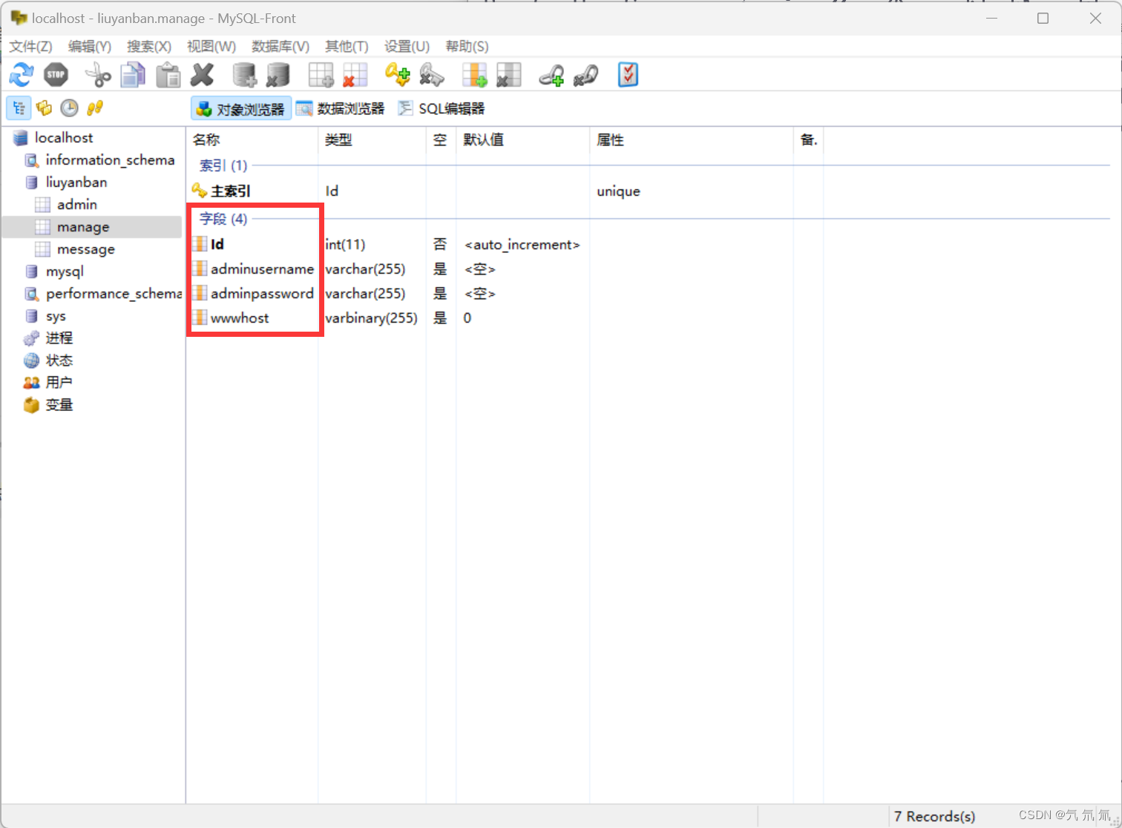Screen dimensions: 1122x828
Task: Open the 其他(T) menu
Action: coord(347,46)
